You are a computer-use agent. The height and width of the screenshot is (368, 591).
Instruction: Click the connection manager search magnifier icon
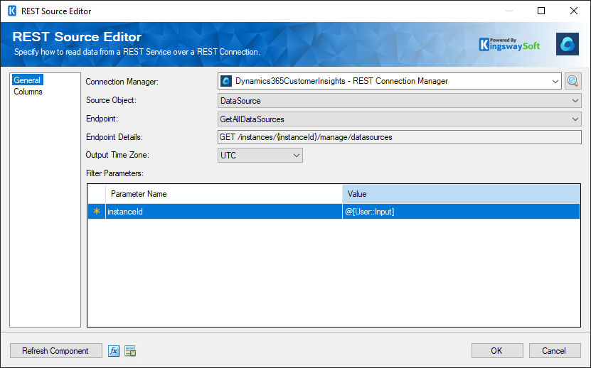click(573, 81)
